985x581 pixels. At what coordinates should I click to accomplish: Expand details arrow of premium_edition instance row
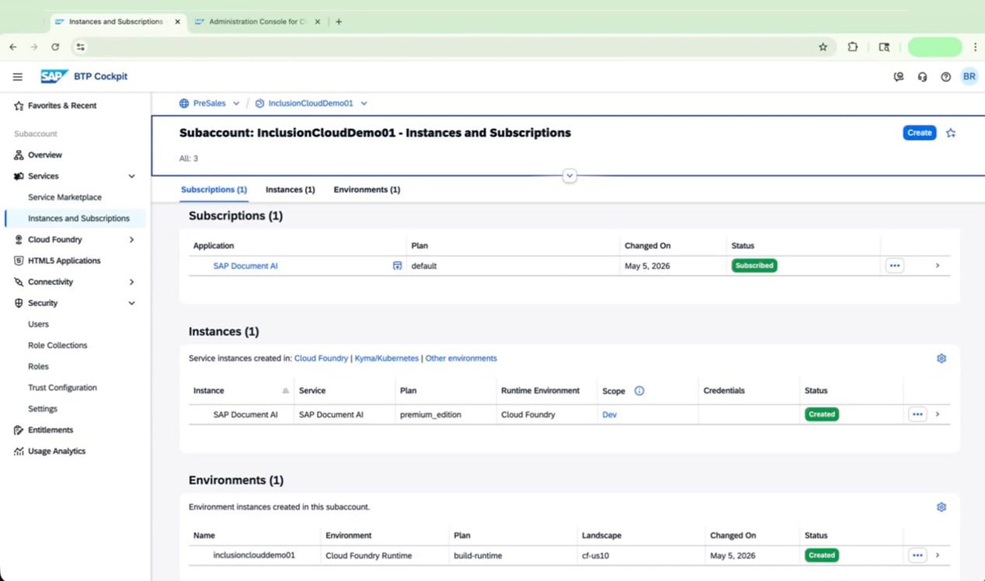(x=938, y=415)
